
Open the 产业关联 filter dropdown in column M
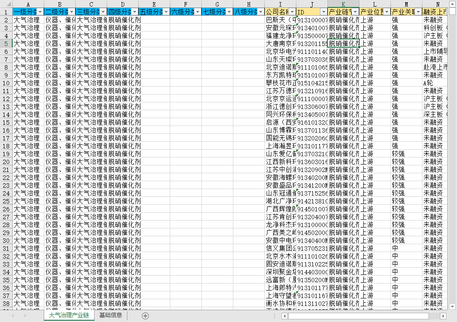coord(418,12)
